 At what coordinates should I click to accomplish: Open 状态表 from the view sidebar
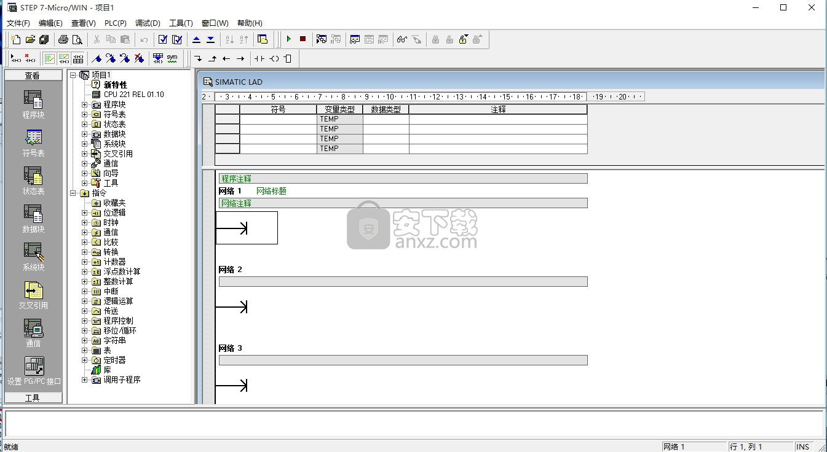pos(33,181)
